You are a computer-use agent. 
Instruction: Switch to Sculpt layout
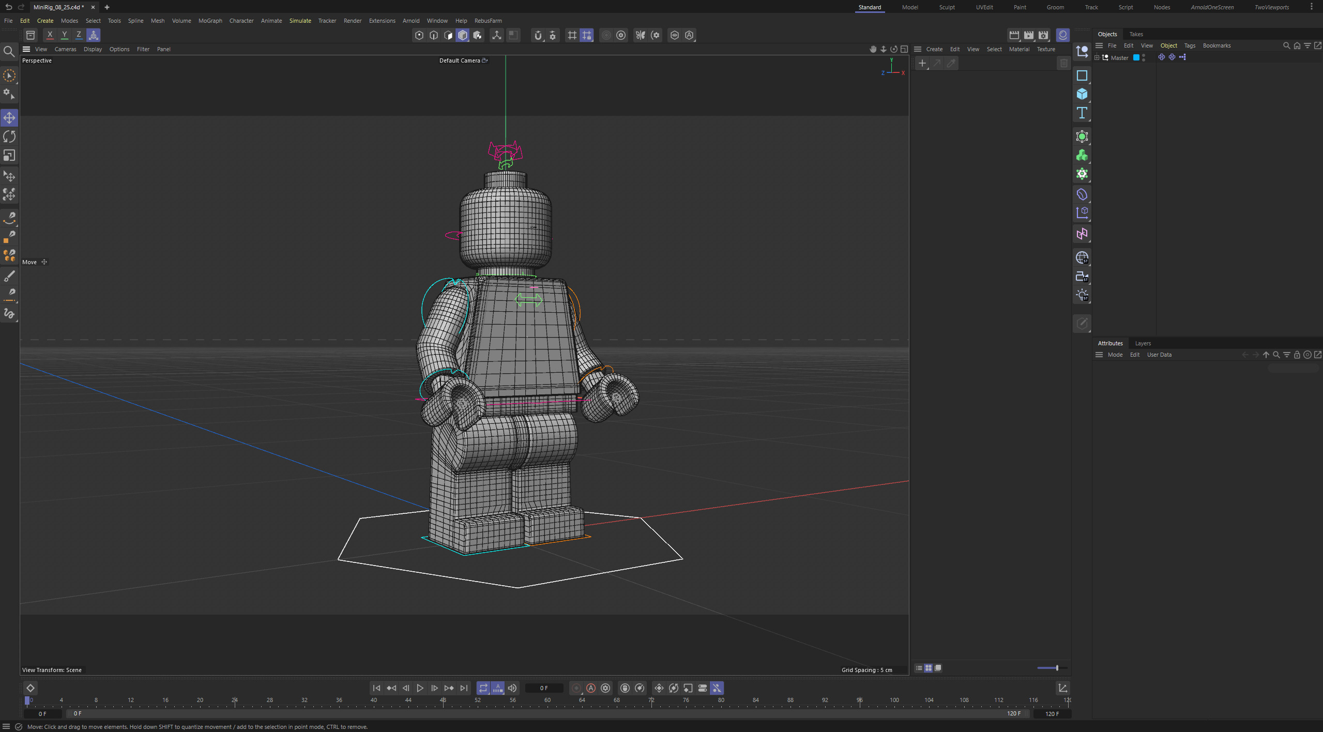click(x=947, y=7)
